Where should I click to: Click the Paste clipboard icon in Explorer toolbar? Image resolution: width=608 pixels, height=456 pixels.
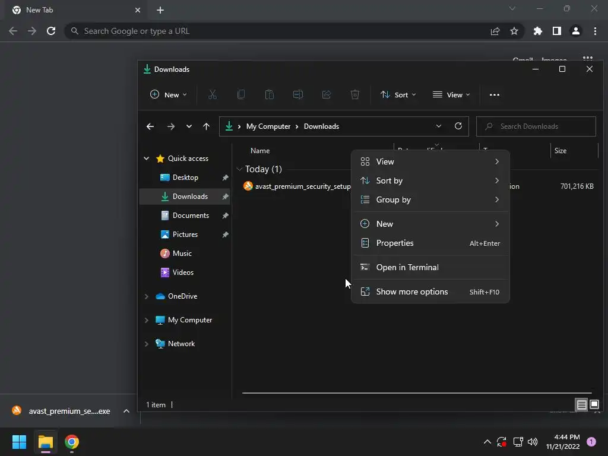coord(270,94)
